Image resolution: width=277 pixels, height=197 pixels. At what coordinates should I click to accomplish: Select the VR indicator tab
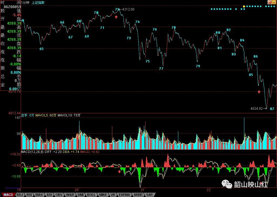pyautogui.click(x=113, y=195)
